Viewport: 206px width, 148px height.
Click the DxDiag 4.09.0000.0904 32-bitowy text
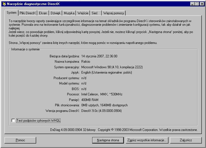click(x=73, y=130)
